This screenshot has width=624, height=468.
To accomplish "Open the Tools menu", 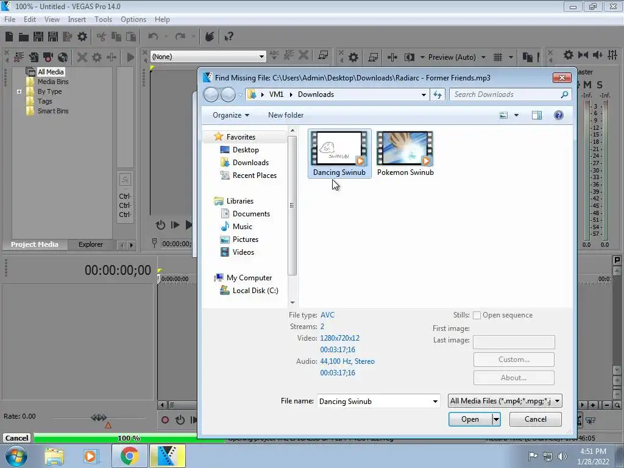I will tap(103, 19).
